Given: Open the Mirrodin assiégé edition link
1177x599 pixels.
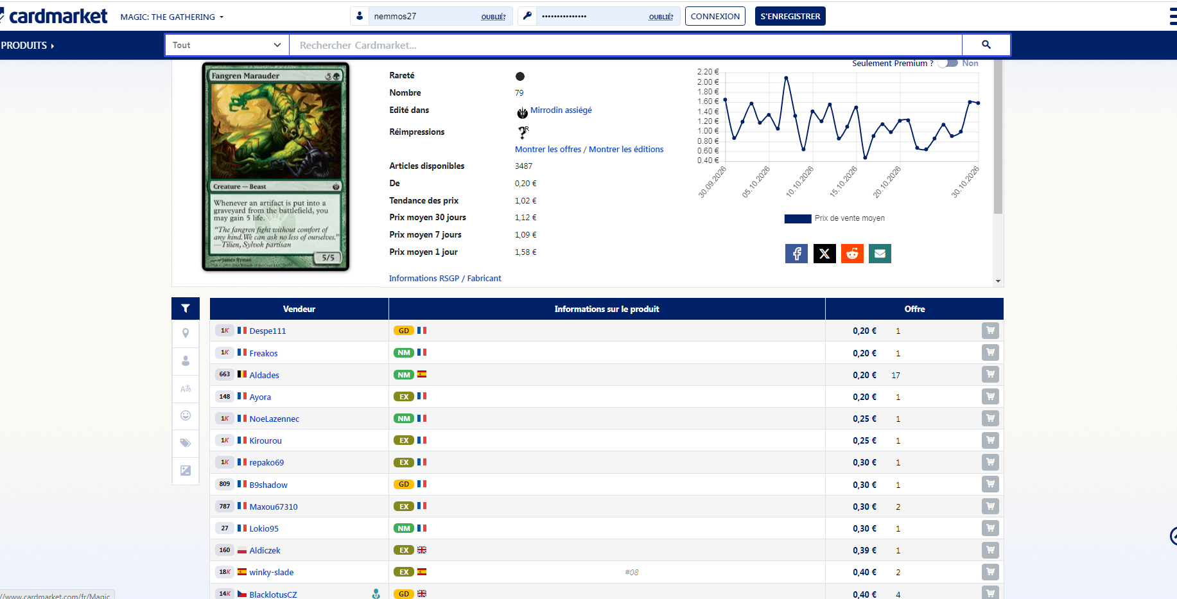Looking at the screenshot, I should 561,110.
